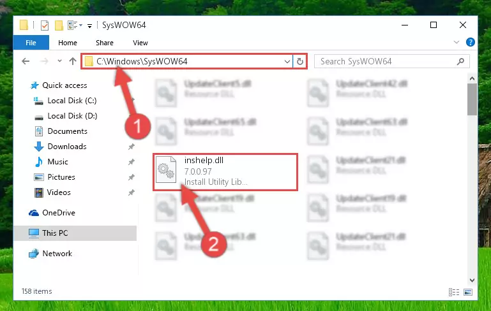Open Videos in the sidebar
Screen dimensions: 491x311
click(x=59, y=192)
